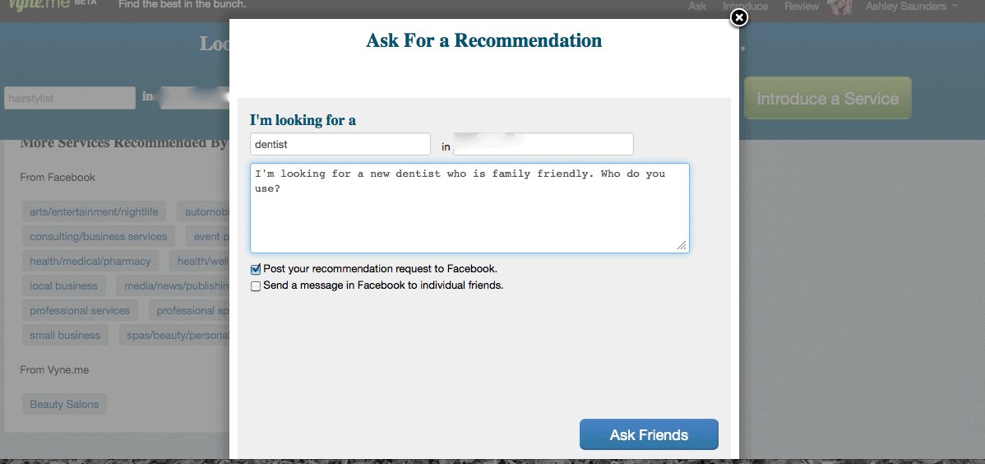985x464 pixels.
Task: Click Ashley Saunders profile picture thumbnail
Action: pyautogui.click(x=839, y=7)
